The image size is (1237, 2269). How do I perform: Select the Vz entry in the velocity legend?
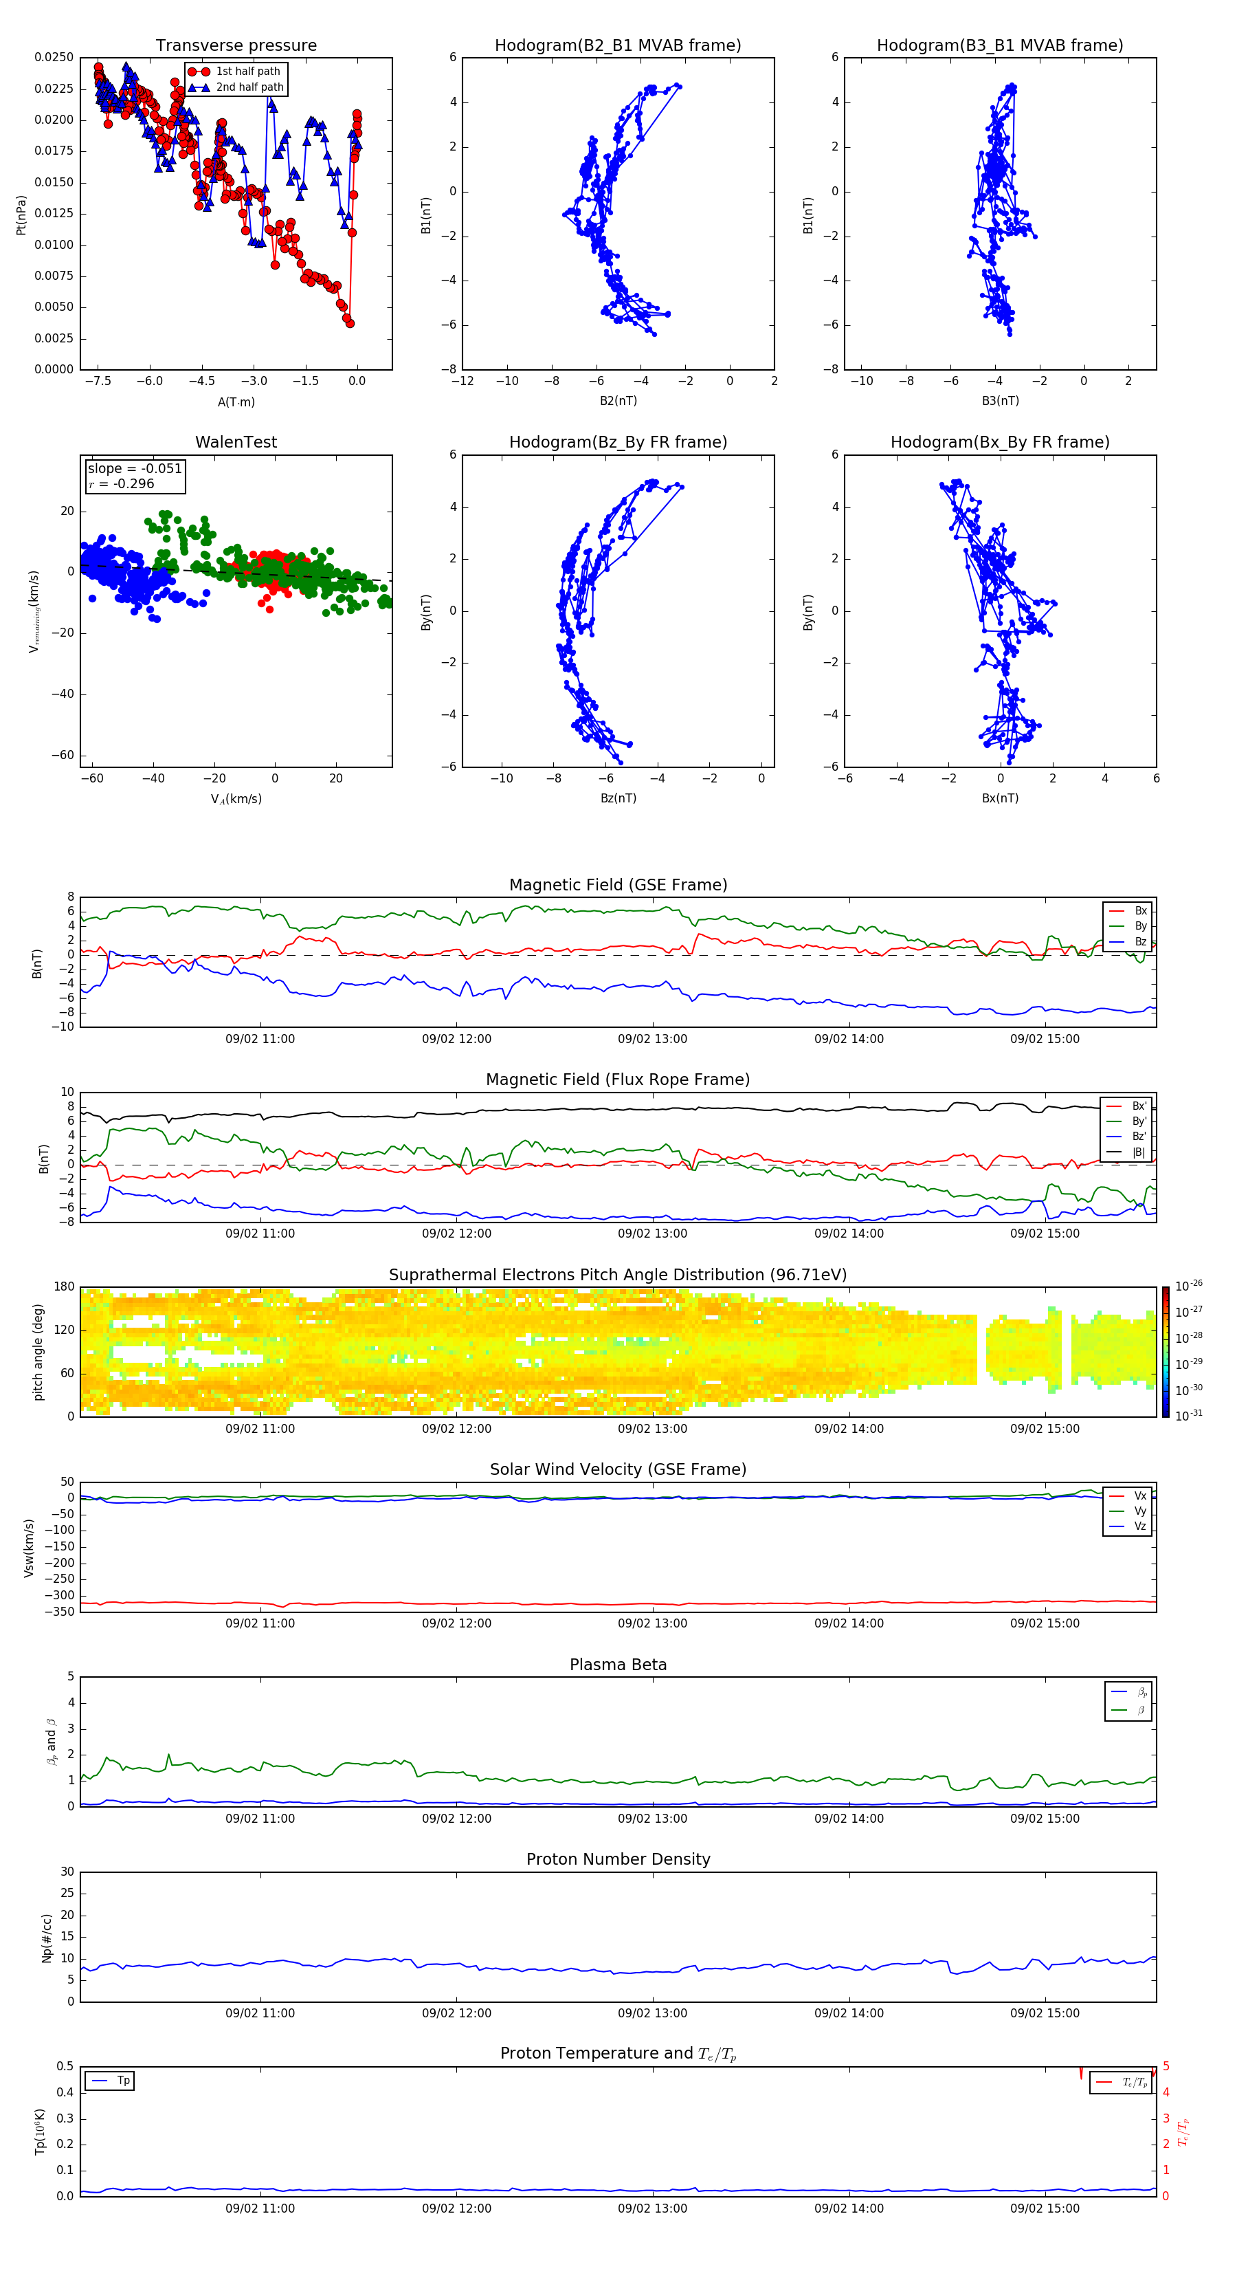click(1128, 1526)
